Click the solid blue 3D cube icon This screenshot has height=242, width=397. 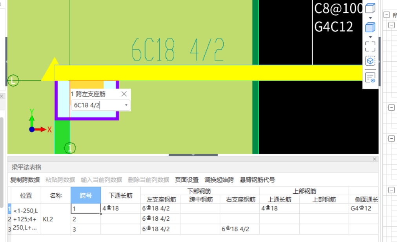[x=370, y=27]
